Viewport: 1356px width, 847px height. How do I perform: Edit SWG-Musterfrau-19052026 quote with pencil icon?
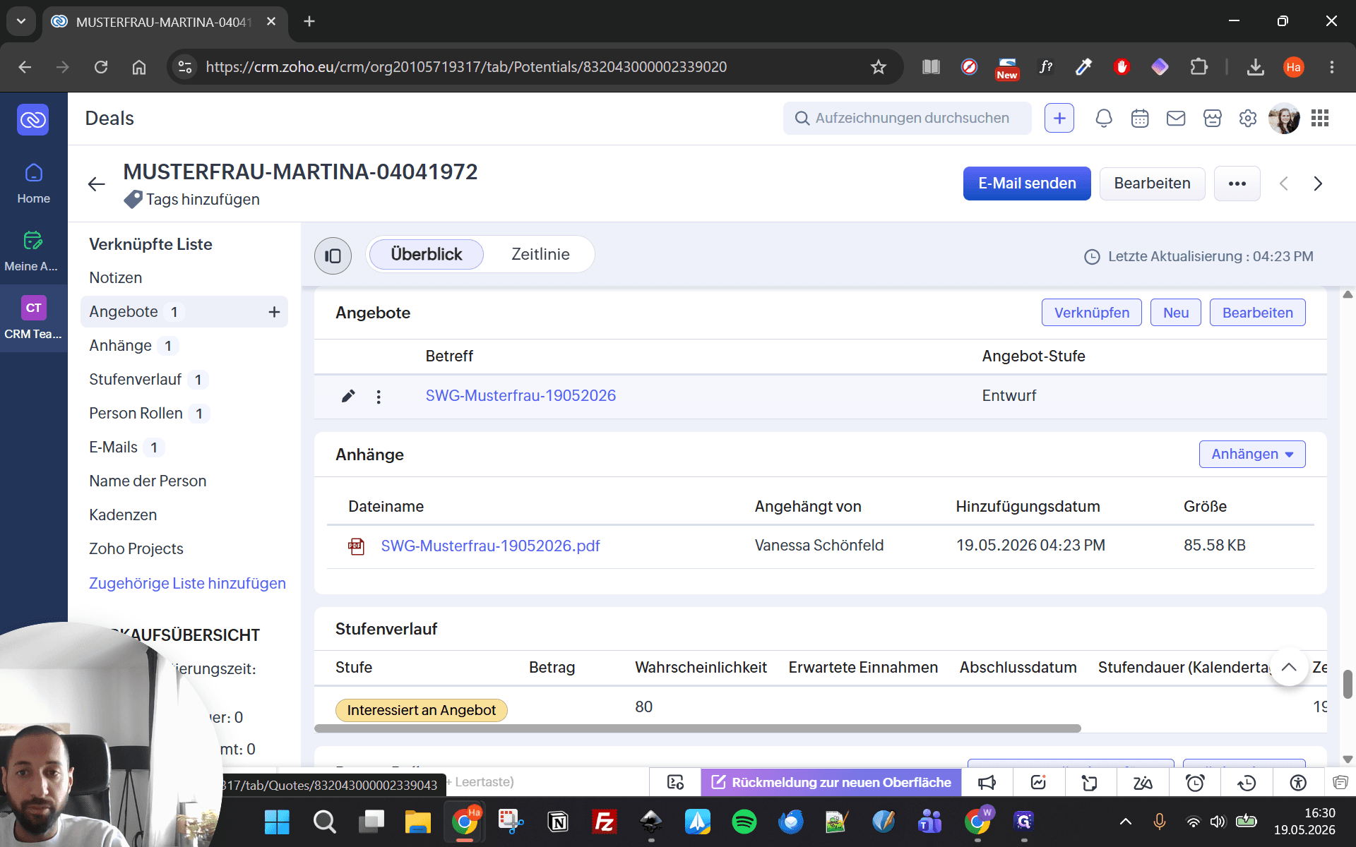pyautogui.click(x=348, y=396)
